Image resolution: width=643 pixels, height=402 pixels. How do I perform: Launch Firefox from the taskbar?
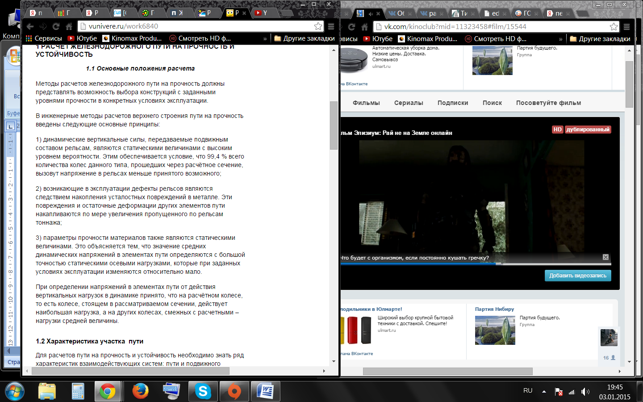[x=140, y=391]
